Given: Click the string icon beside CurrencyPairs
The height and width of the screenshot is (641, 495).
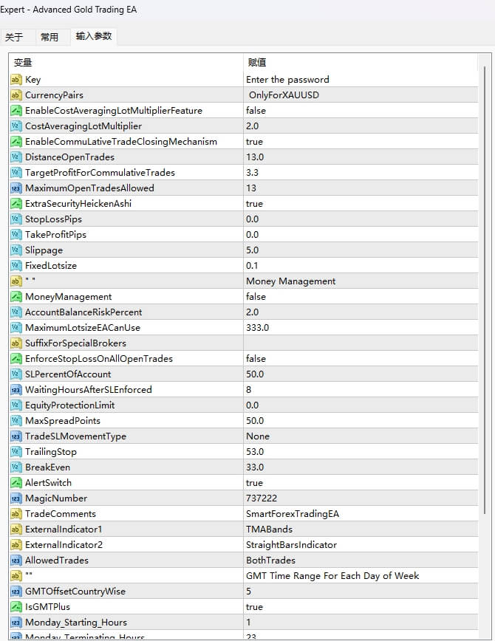Looking at the screenshot, I should coord(16,95).
